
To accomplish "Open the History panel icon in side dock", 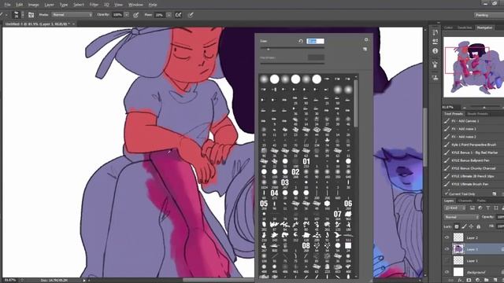I will (435, 33).
